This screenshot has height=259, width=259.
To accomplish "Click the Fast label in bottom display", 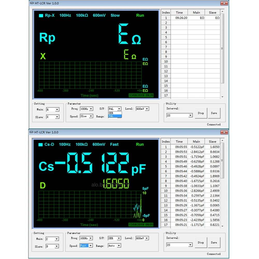I will [x=114, y=144].
